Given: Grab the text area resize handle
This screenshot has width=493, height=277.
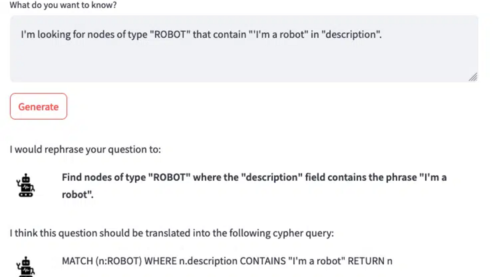Looking at the screenshot, I should point(473,77).
